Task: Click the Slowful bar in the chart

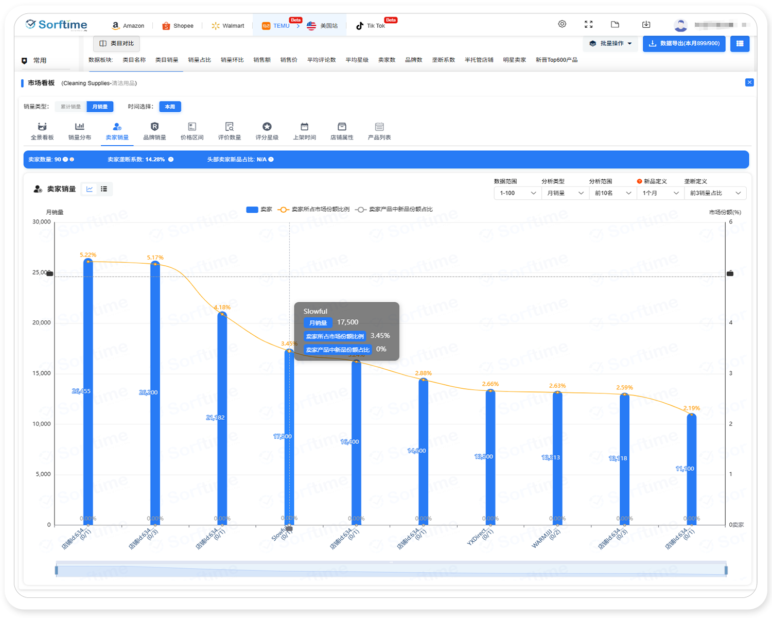Action: 289,438
